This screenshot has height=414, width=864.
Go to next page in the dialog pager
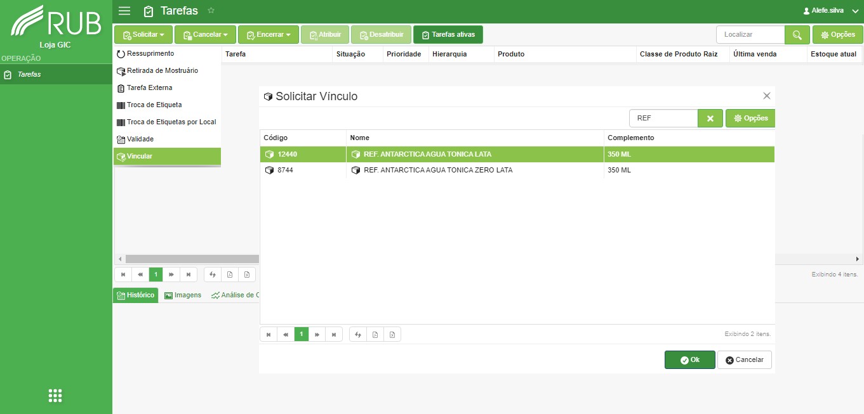[317, 334]
